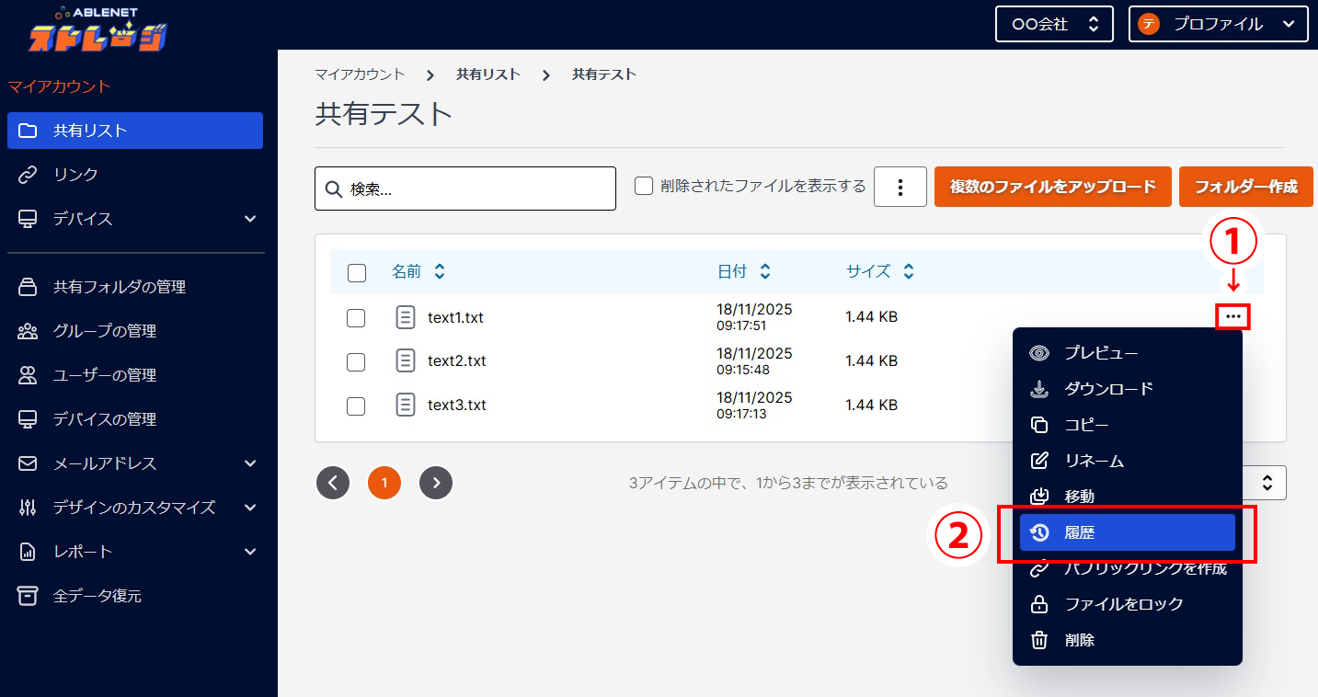Open the 〇〇会社 selector dropdown
1318x697 pixels.
coord(1054,23)
